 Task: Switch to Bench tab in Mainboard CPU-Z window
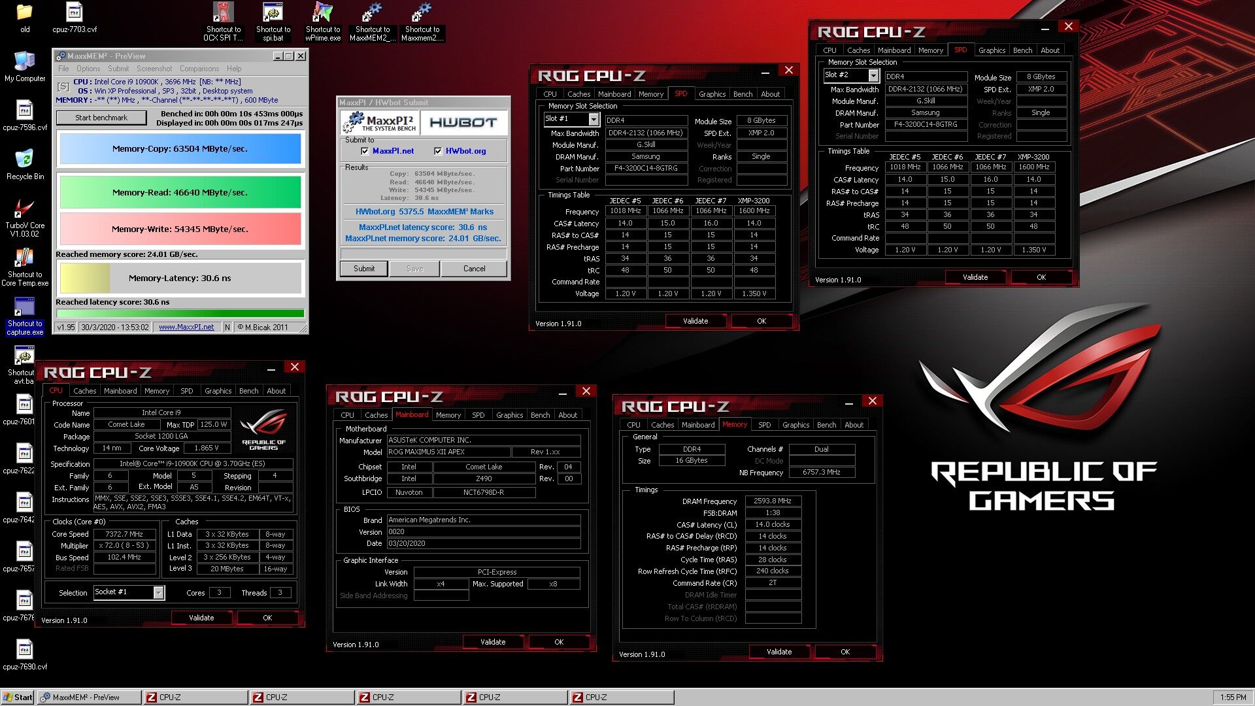(541, 415)
